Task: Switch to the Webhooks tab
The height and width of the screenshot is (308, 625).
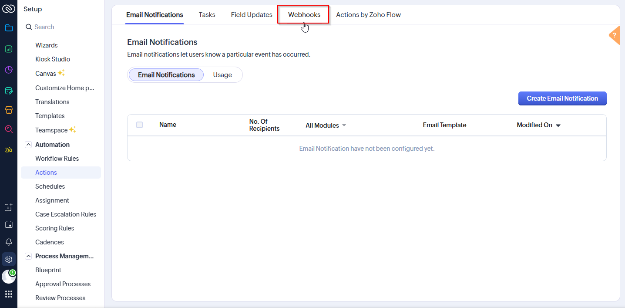Action: [304, 15]
